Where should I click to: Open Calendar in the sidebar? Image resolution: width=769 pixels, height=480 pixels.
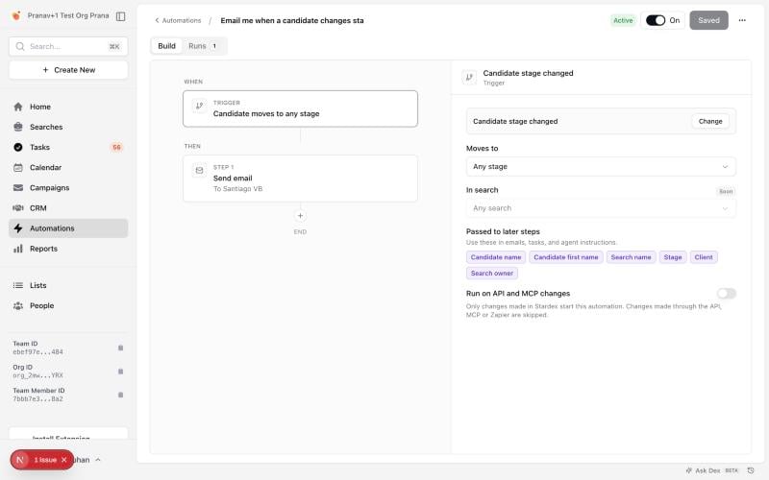68,167
